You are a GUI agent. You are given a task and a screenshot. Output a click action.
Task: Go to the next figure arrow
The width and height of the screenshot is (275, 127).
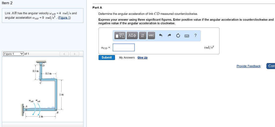point(75,54)
